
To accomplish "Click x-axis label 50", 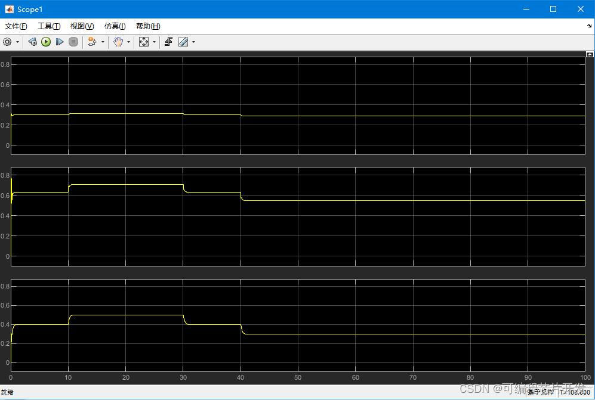I will click(x=298, y=377).
